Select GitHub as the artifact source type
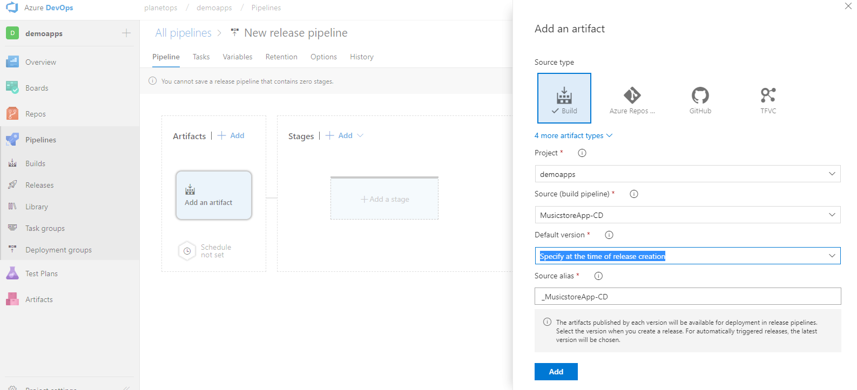The image size is (857, 390). (x=700, y=101)
